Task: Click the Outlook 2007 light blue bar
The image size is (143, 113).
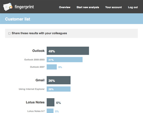Action: pyautogui.click(x=52, y=67)
